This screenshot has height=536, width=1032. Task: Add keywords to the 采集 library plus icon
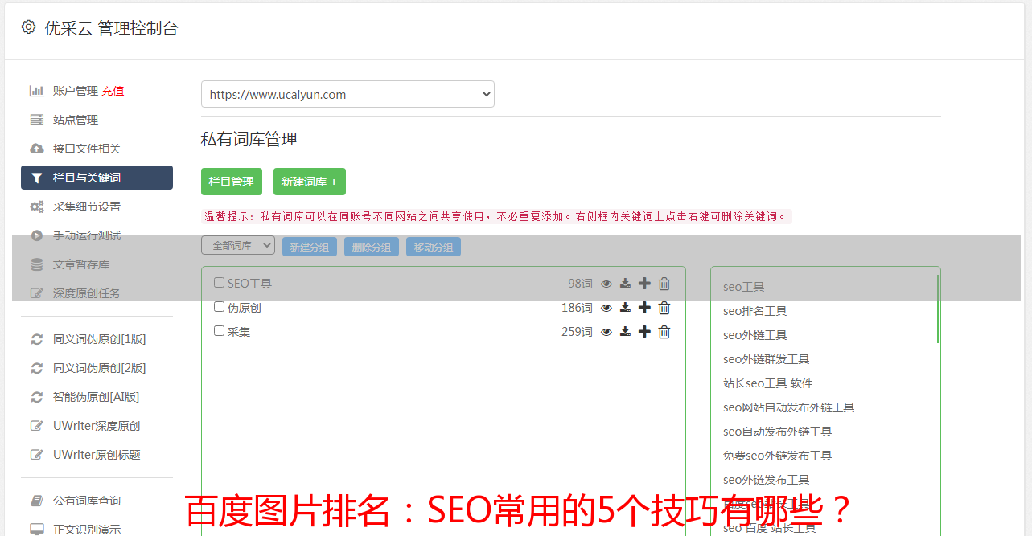pyautogui.click(x=644, y=332)
